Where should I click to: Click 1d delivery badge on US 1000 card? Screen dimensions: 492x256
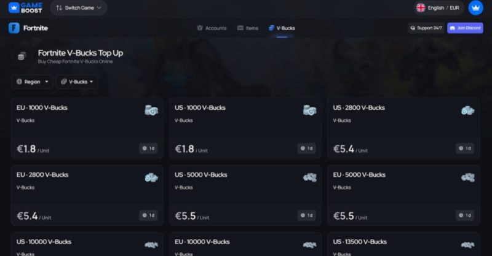(x=306, y=148)
